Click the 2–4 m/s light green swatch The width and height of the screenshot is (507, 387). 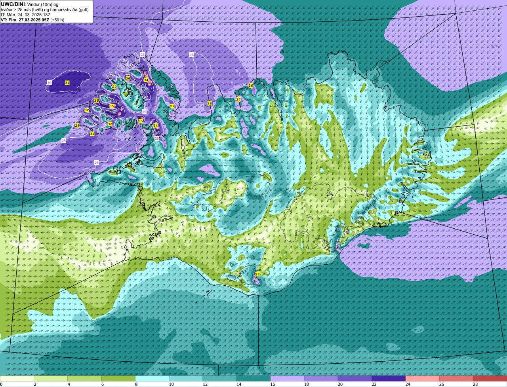51,378
